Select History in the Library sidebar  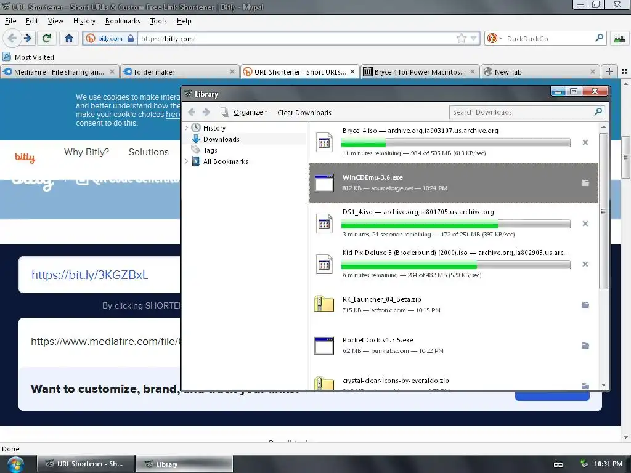click(x=214, y=128)
